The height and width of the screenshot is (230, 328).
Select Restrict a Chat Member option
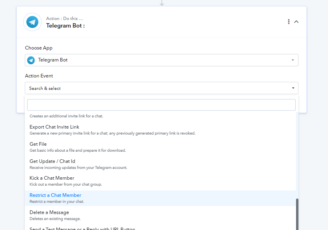pos(160,198)
